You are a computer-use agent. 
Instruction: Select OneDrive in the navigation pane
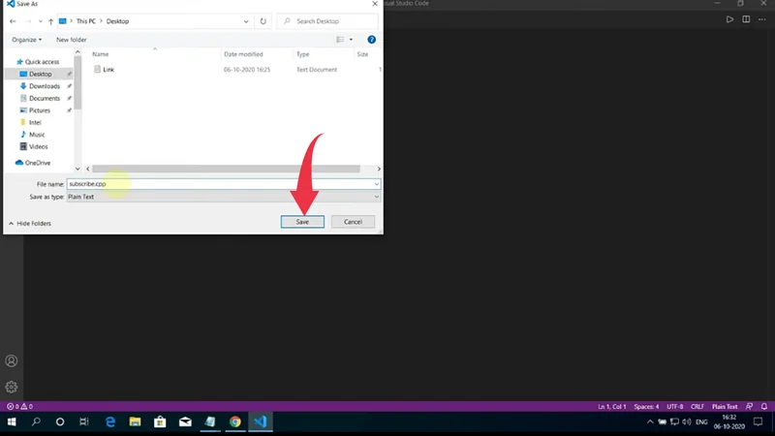pyautogui.click(x=38, y=163)
